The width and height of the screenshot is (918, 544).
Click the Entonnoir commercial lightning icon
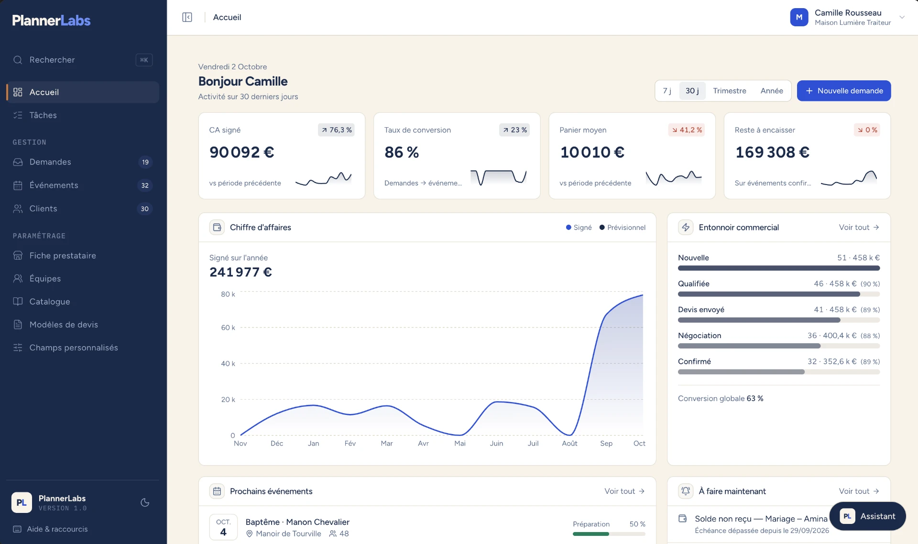[x=686, y=227]
